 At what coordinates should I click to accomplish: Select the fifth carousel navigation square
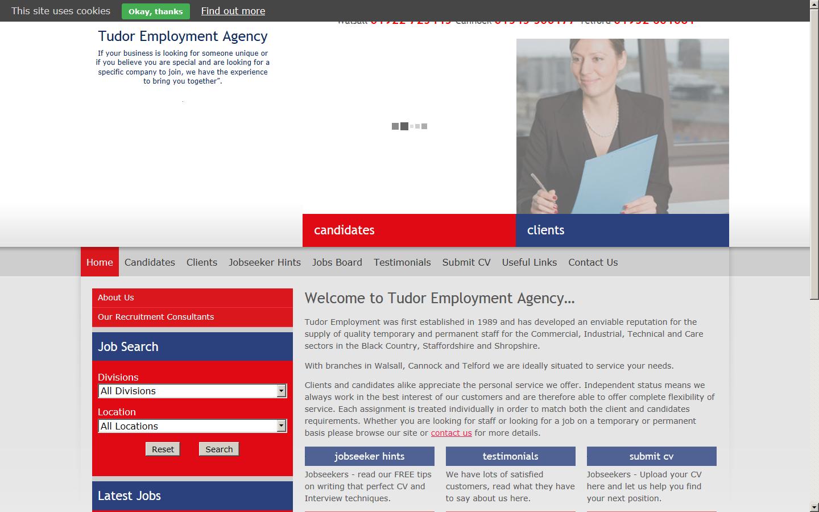pos(424,126)
